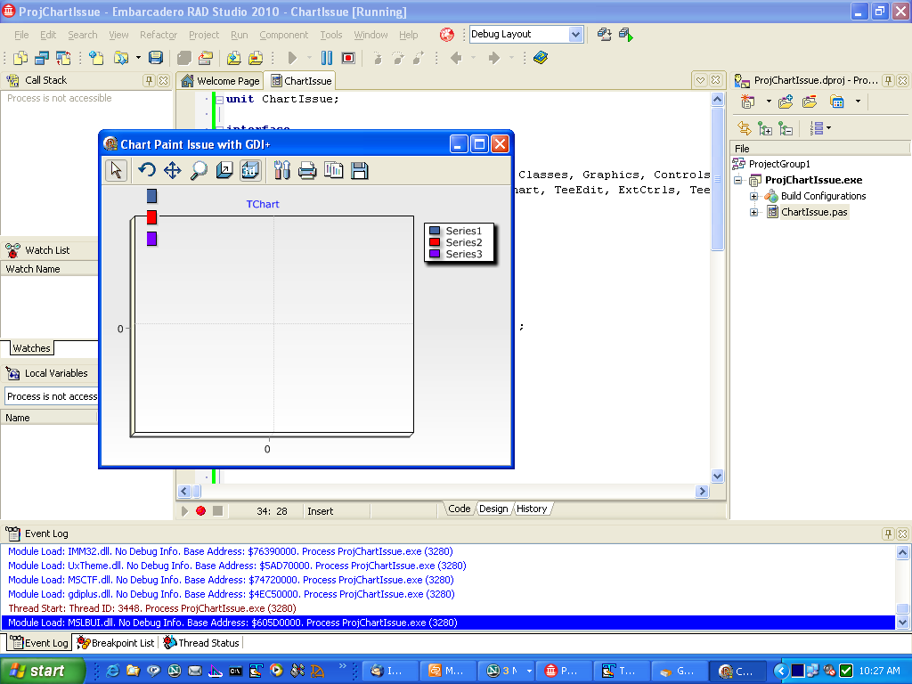
Task: Click the Copy chart icon
Action: point(333,170)
